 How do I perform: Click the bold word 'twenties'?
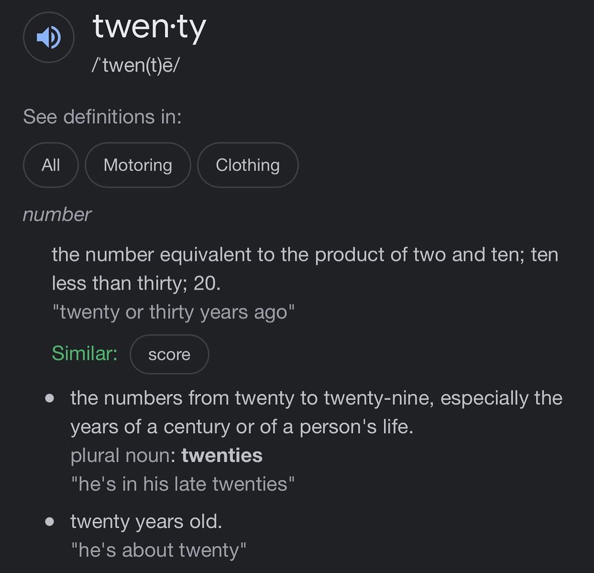pos(222,455)
